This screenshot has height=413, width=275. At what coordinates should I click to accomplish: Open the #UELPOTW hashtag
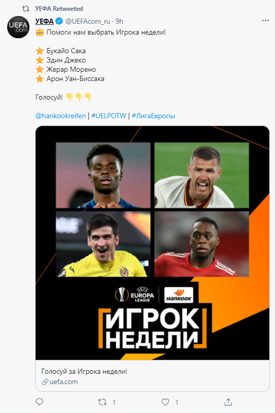point(109,116)
